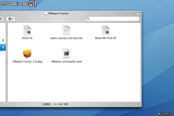Click the sidebar divider handle
Viewport: 174px width, 116px height.
pyautogui.click(x=7, y=63)
